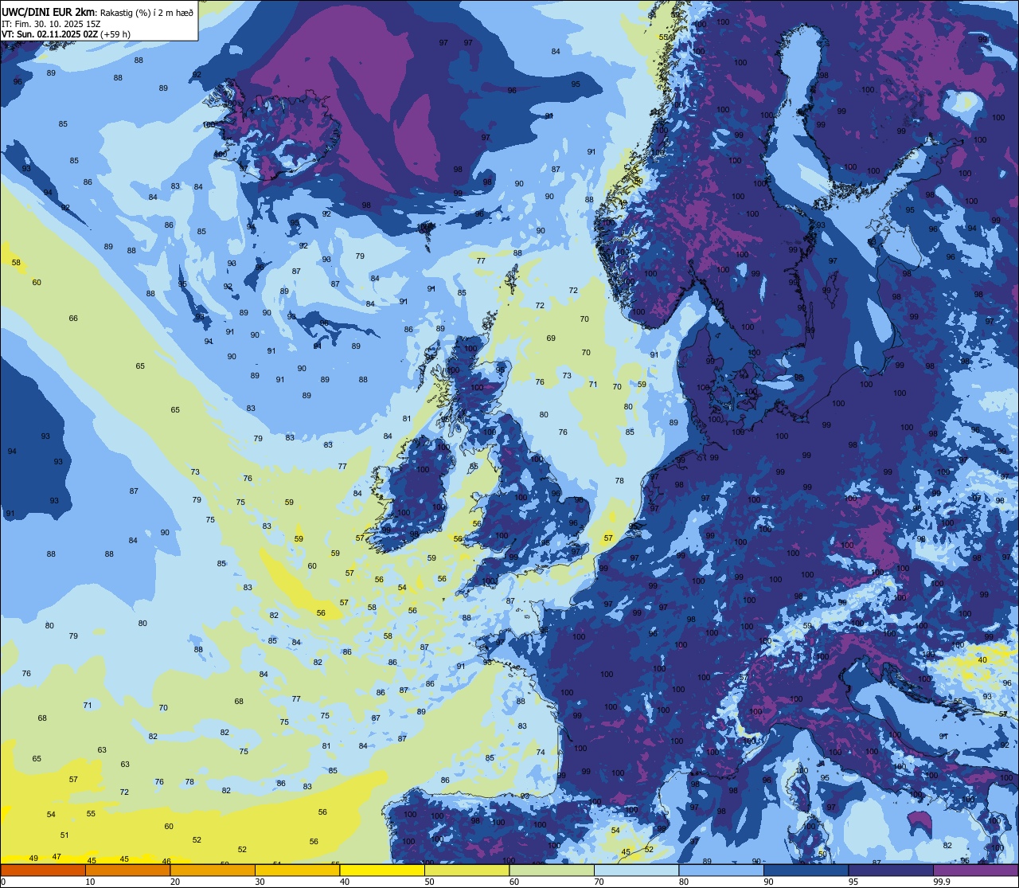Click the humidity value "66" on the map
Viewport: 1019px width, 888px height.
(x=73, y=318)
